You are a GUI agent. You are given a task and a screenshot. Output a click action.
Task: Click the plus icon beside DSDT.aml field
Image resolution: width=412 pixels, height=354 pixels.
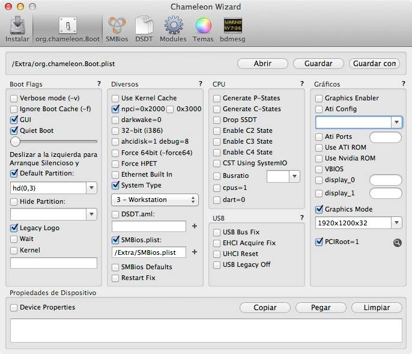tap(195, 226)
